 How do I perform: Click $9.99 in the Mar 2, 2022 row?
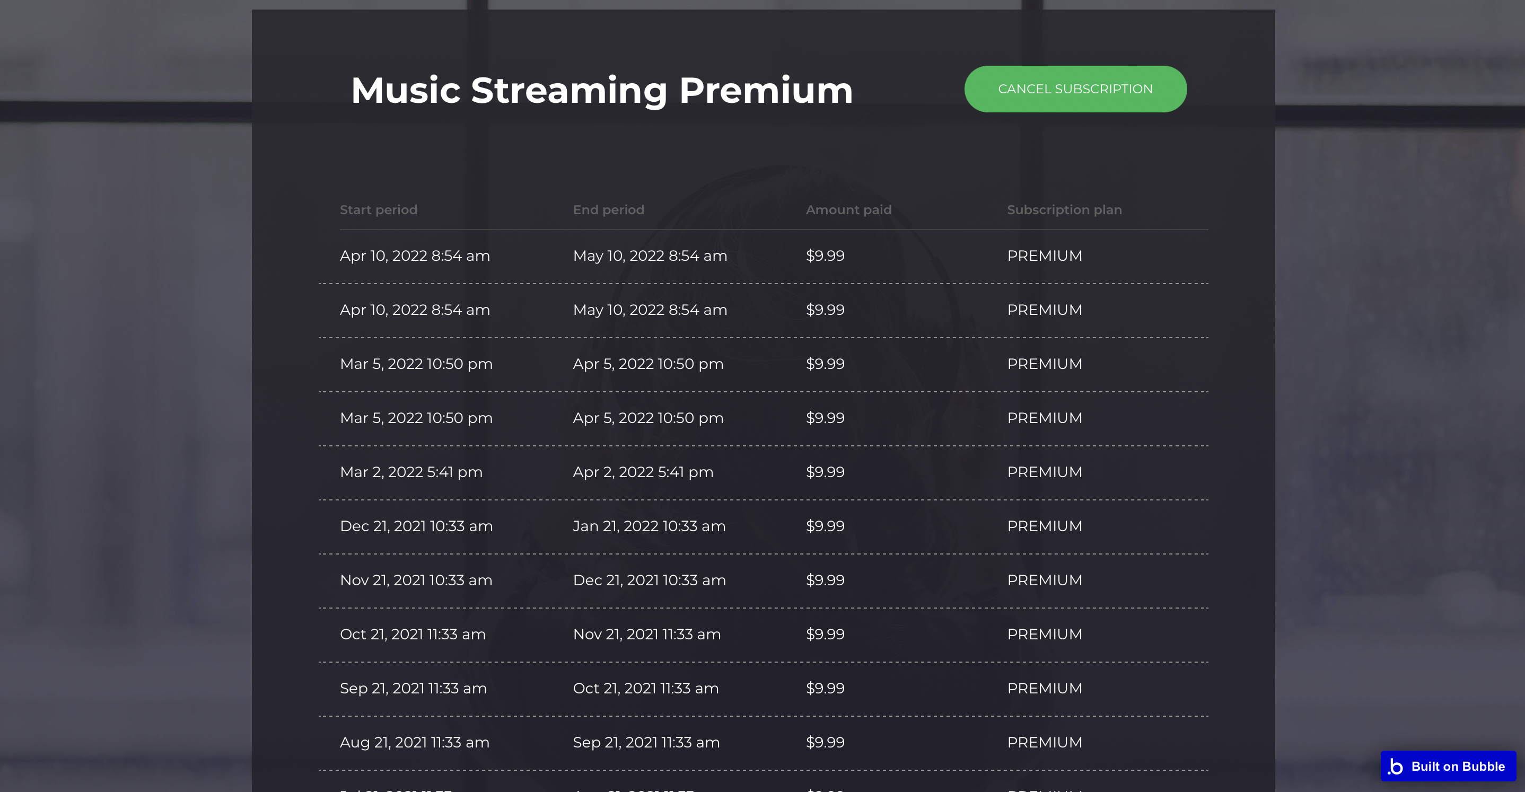point(825,472)
